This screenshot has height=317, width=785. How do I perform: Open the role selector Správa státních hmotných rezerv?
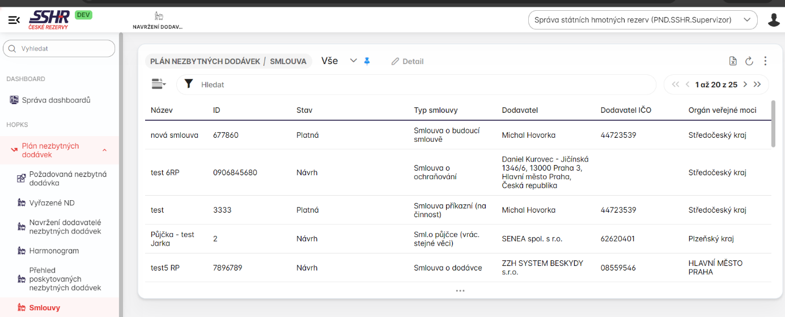tap(642, 20)
